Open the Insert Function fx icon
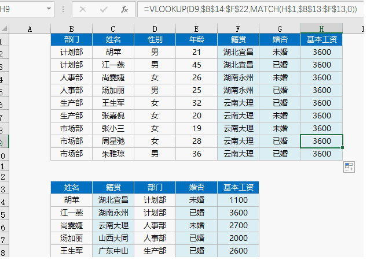The image size is (374, 264). [x=124, y=9]
